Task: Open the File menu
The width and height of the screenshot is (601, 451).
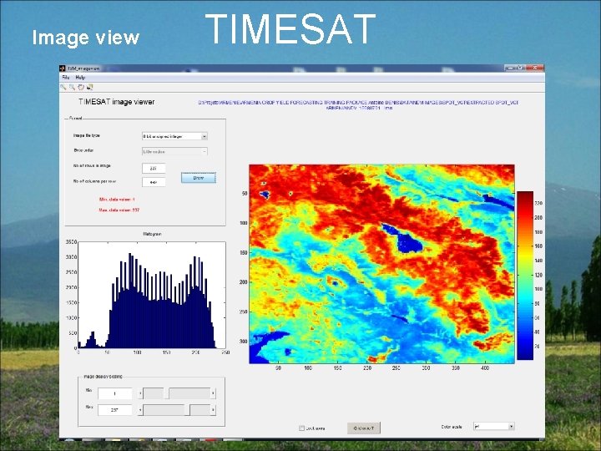Action: pos(66,78)
